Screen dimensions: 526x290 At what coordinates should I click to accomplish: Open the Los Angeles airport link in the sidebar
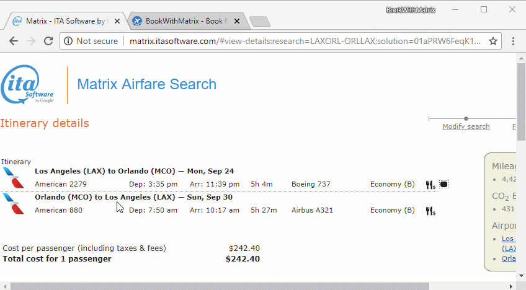point(508,239)
